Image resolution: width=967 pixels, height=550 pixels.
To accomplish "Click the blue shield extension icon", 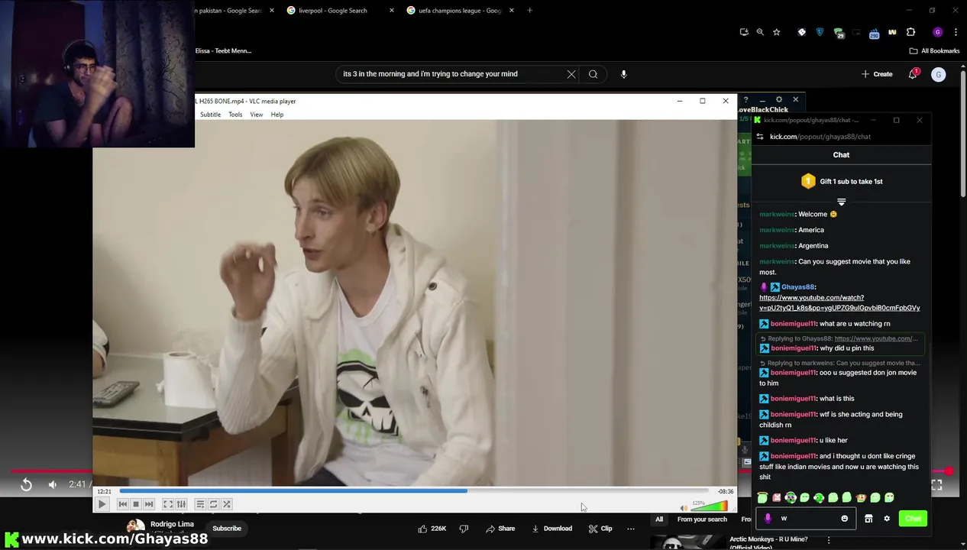I will tap(820, 32).
